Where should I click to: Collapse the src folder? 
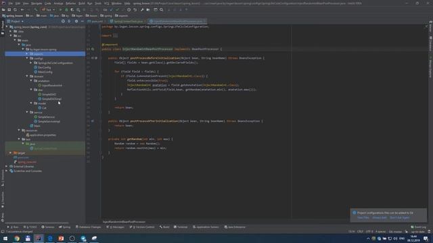click(x=11, y=36)
